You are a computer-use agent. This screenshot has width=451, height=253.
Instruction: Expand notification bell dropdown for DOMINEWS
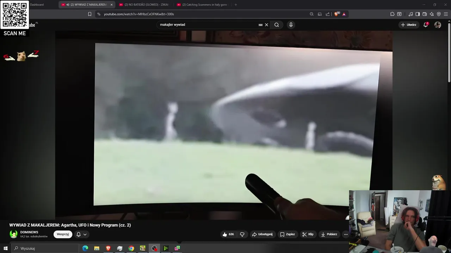click(81, 234)
